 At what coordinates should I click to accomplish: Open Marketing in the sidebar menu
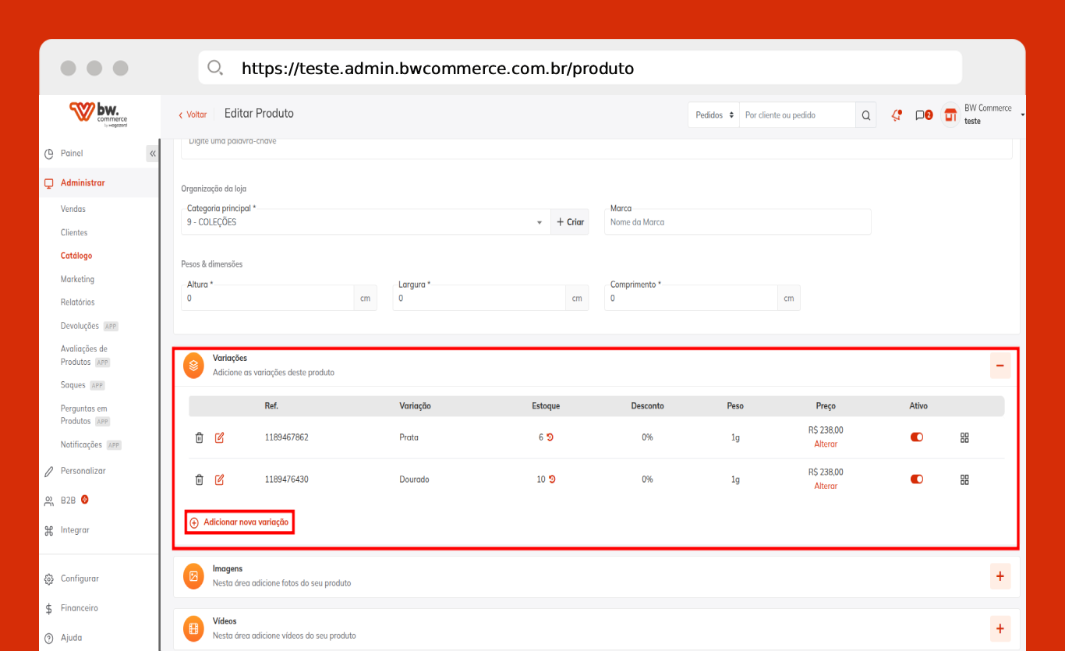point(77,279)
